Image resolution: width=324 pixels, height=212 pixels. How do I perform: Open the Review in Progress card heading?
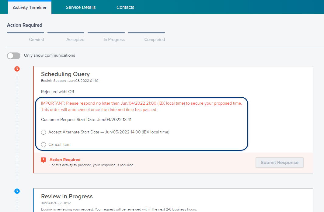click(67, 196)
